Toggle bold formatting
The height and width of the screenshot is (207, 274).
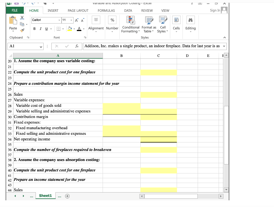pyautogui.click(x=35, y=29)
